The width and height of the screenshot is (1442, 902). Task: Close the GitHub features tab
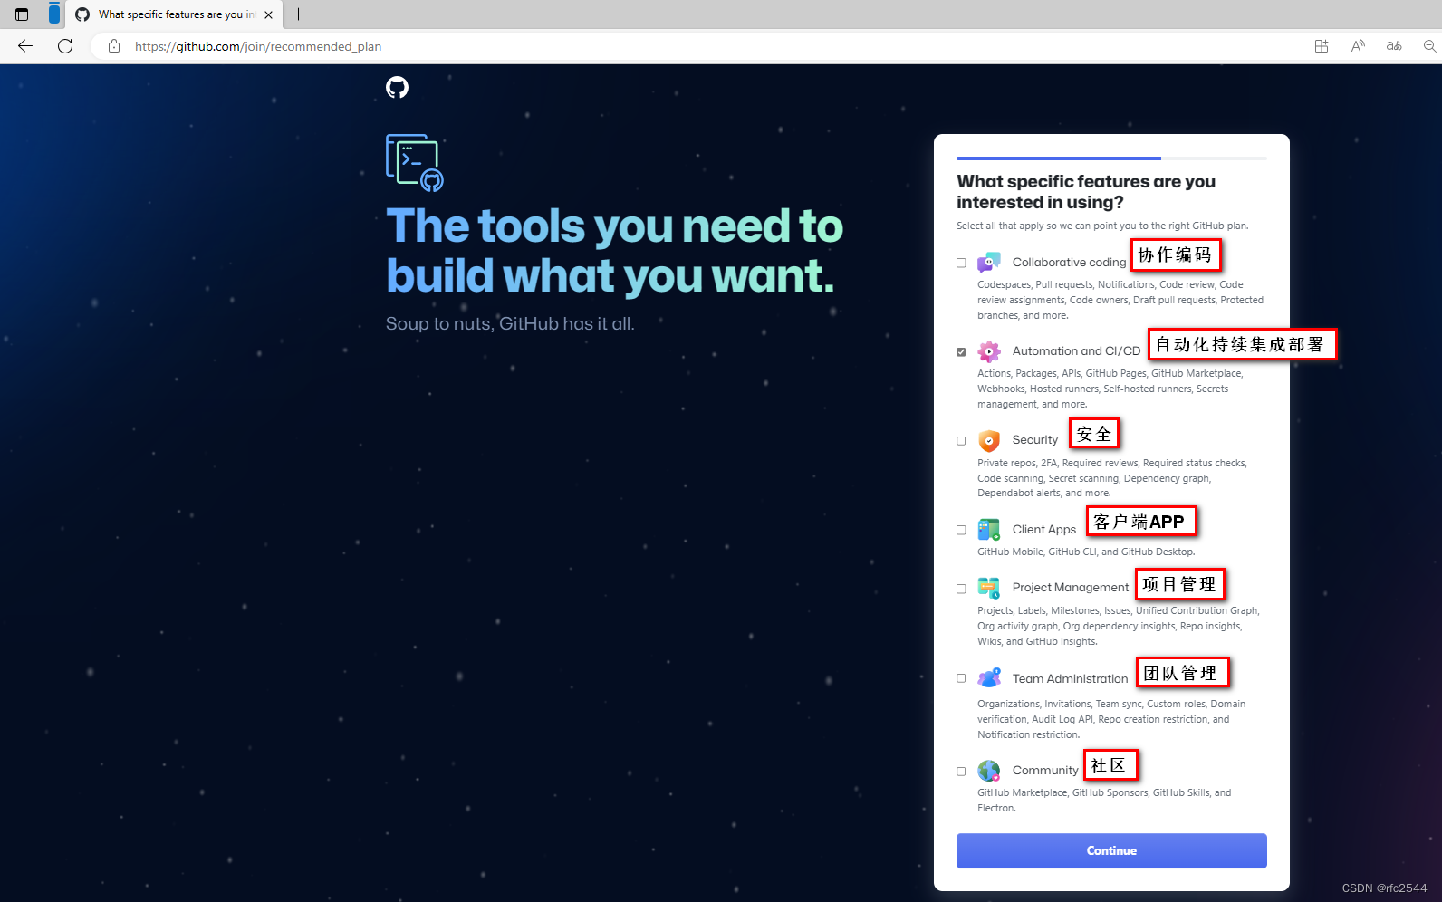click(x=268, y=14)
